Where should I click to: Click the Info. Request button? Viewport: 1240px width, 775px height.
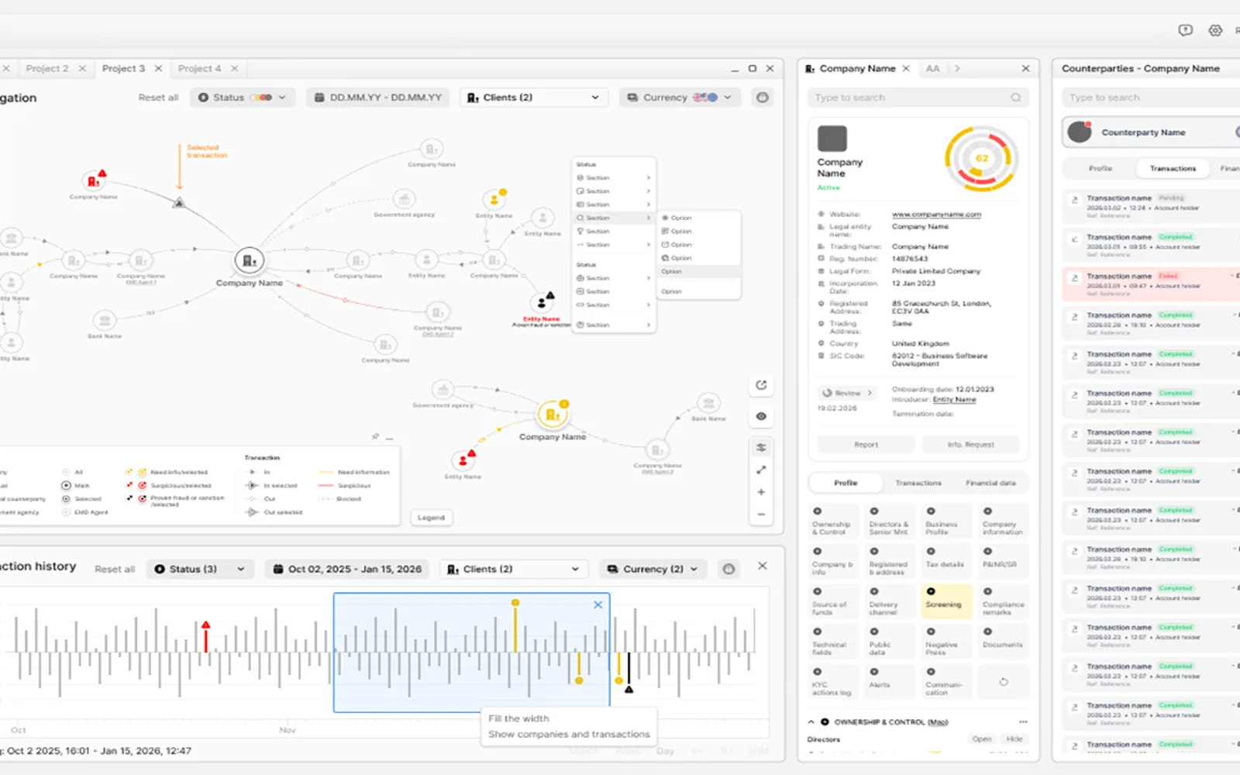970,445
